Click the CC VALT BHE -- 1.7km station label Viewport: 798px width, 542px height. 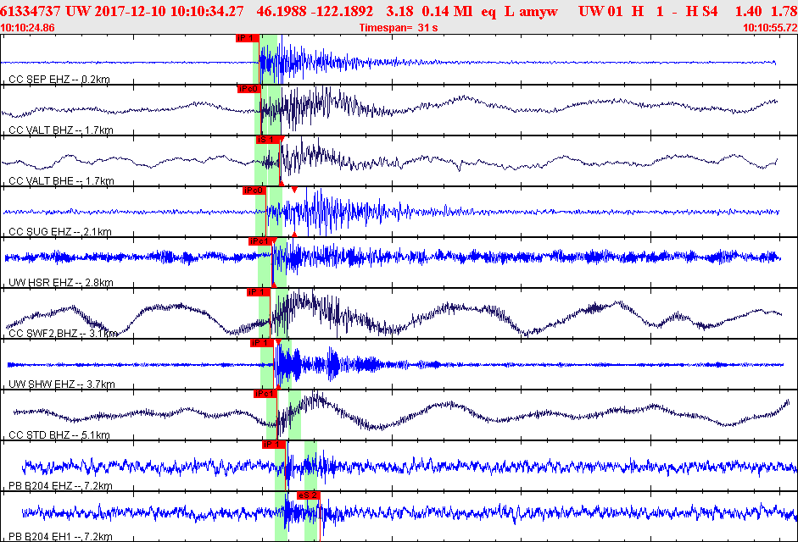(61, 181)
